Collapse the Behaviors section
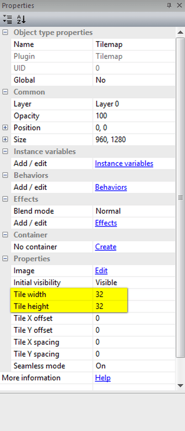Viewport: 185px width, 431px height. (5, 175)
